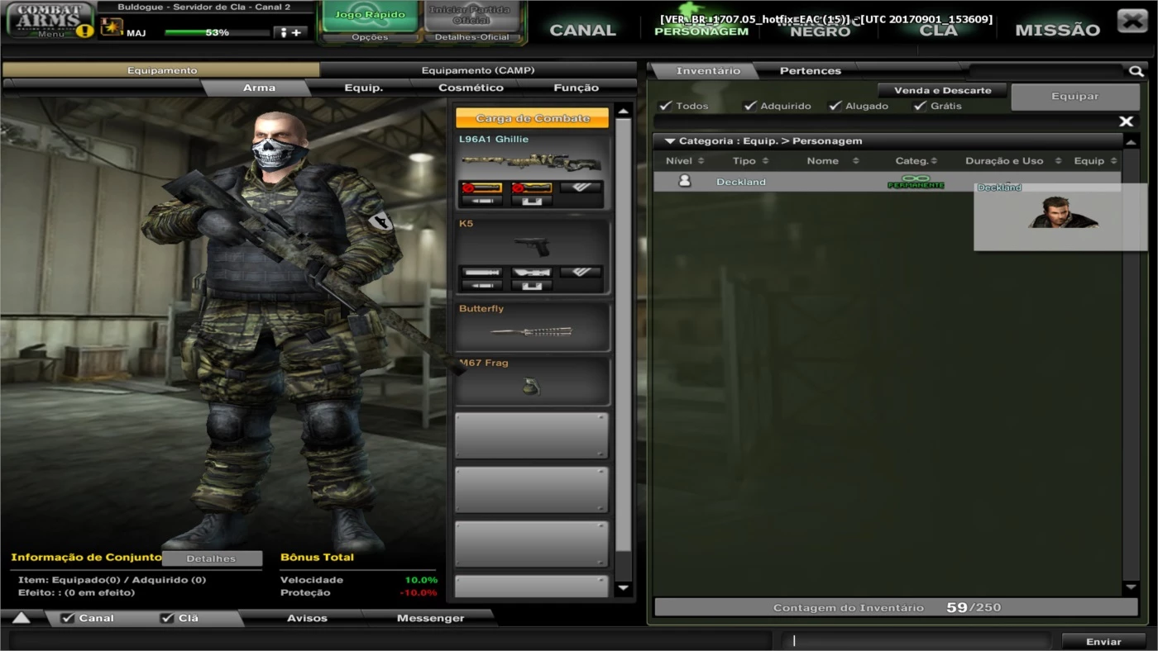Select the M67 Frag grenade image
This screenshot has width=1158, height=651.
(x=531, y=386)
